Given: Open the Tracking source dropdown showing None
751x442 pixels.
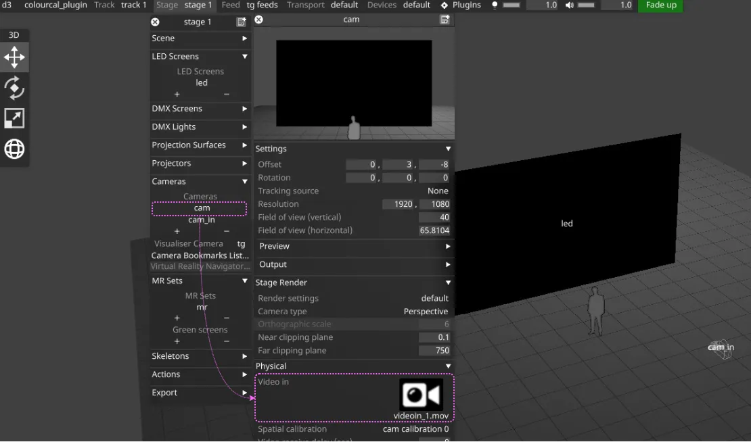Looking at the screenshot, I should [x=436, y=191].
